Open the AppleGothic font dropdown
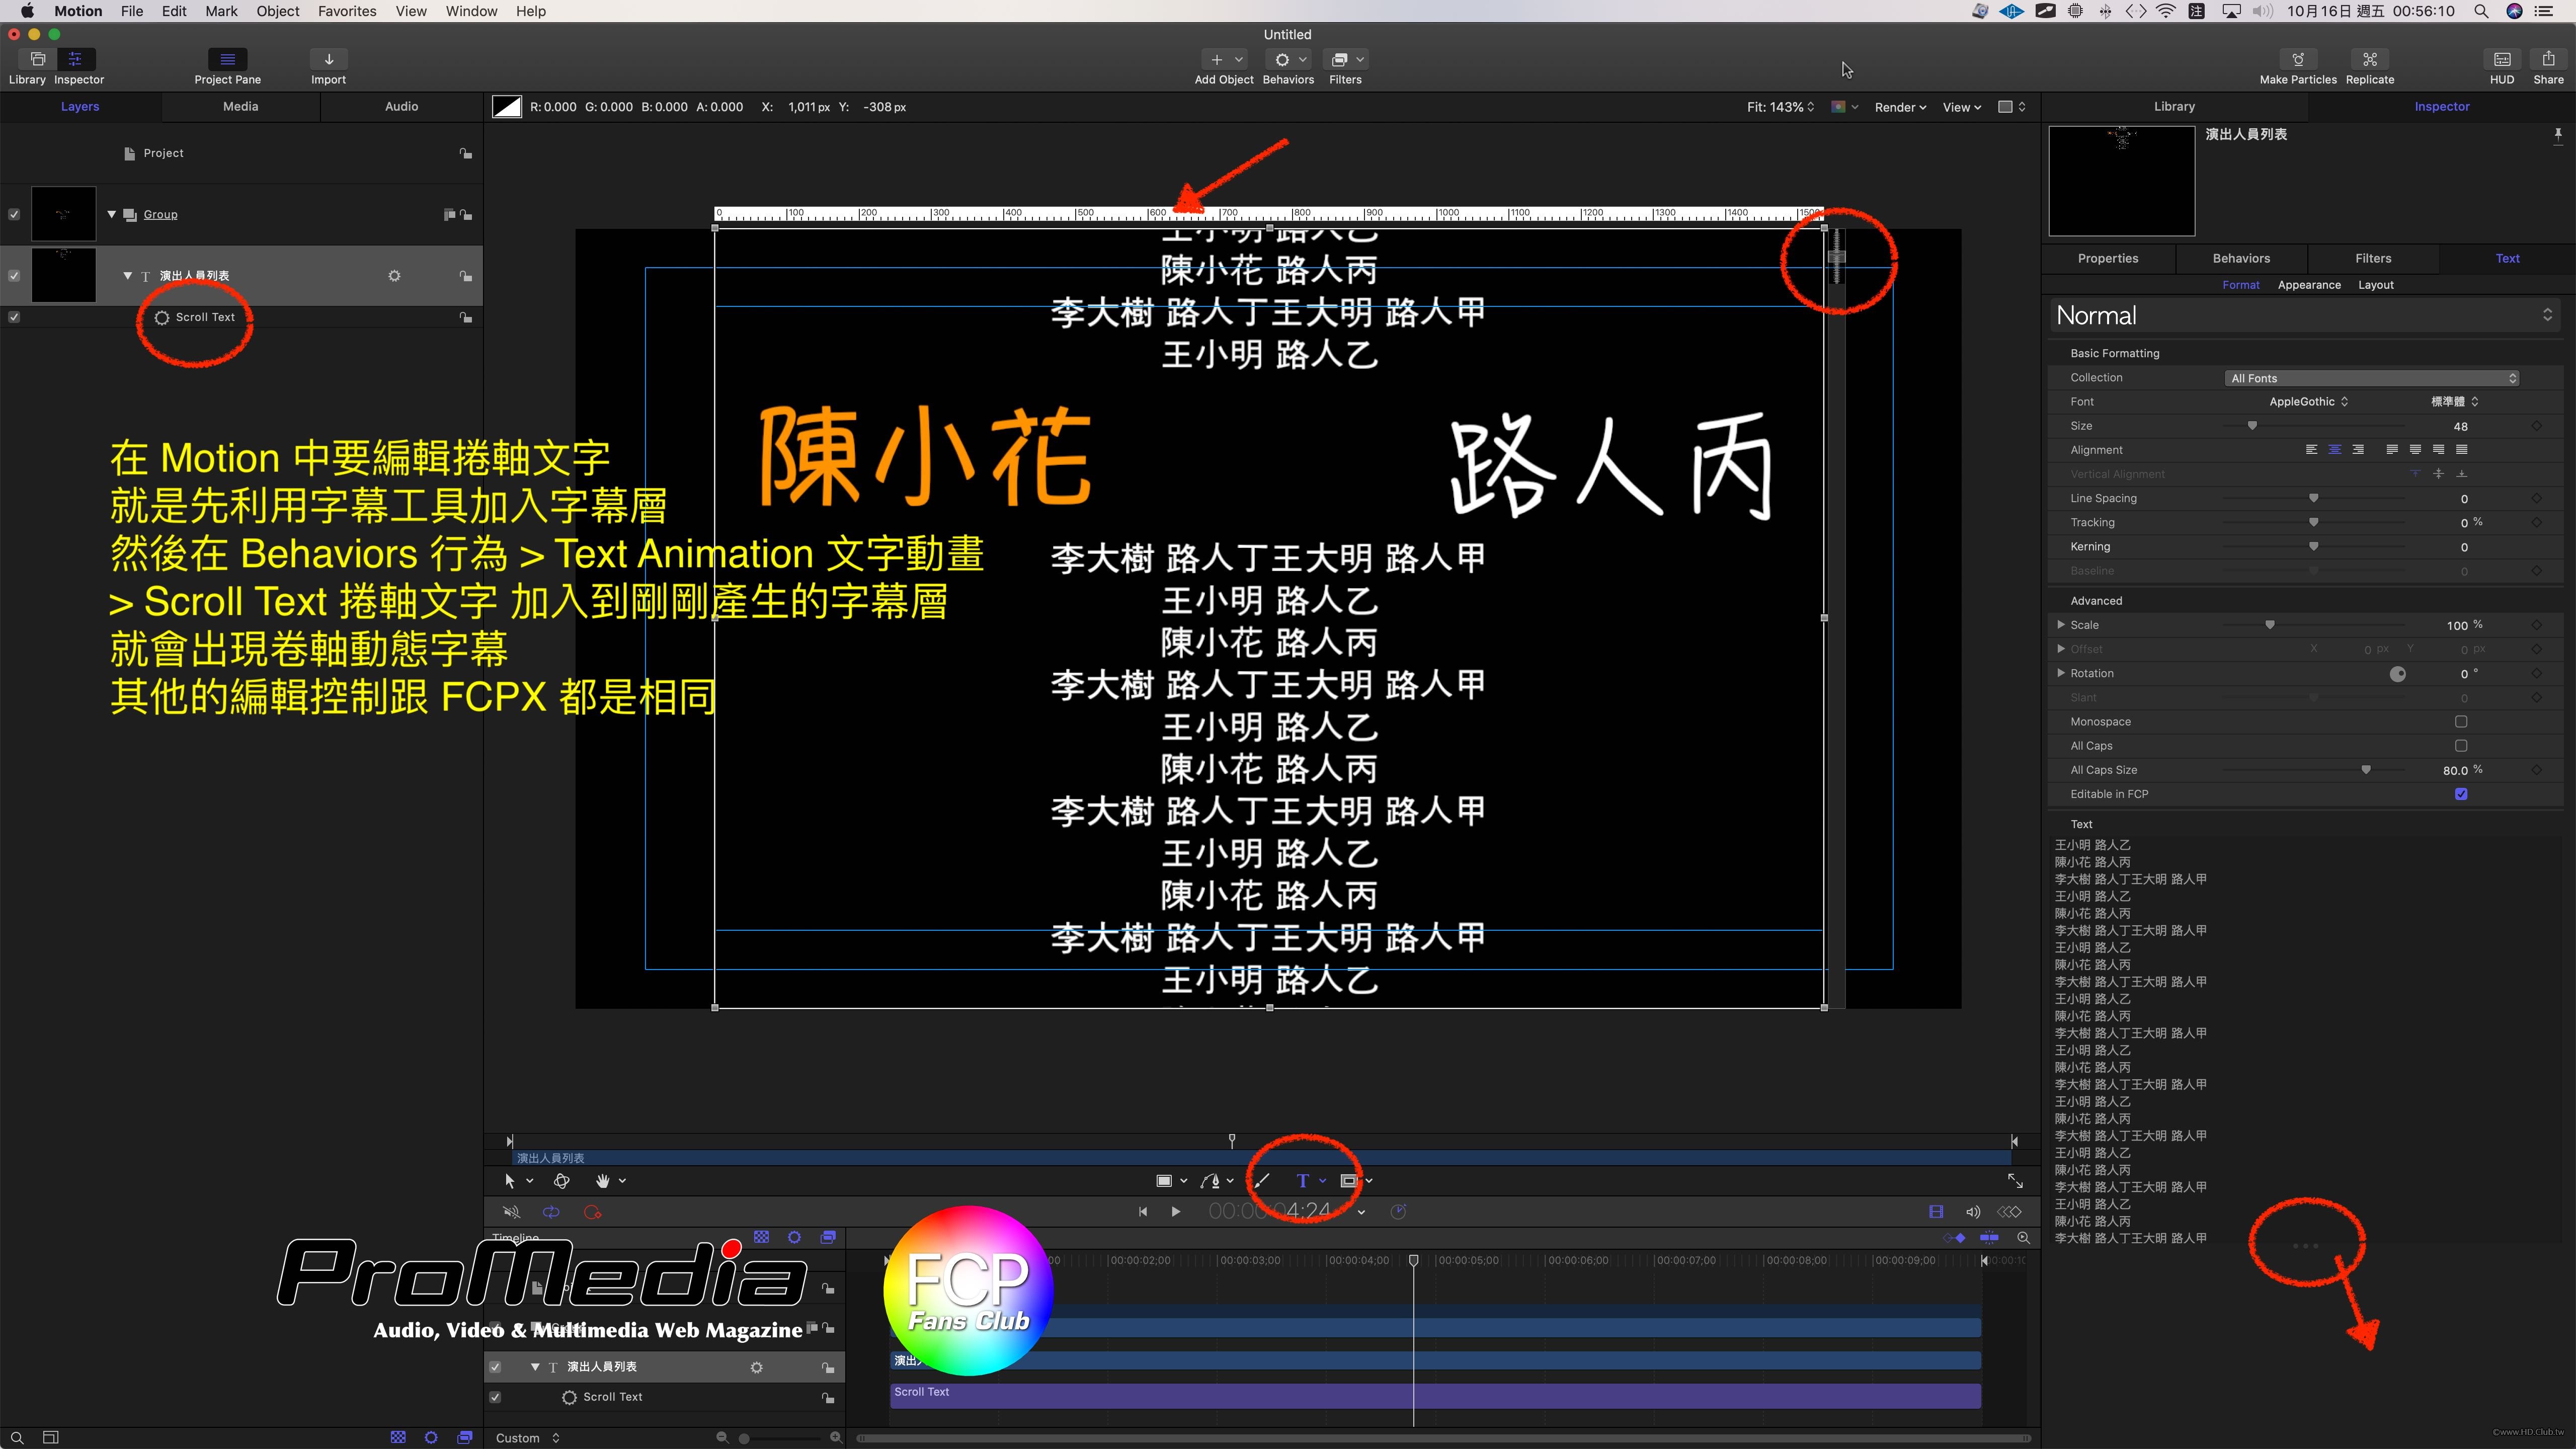2576x1449 pixels. (x=2308, y=402)
